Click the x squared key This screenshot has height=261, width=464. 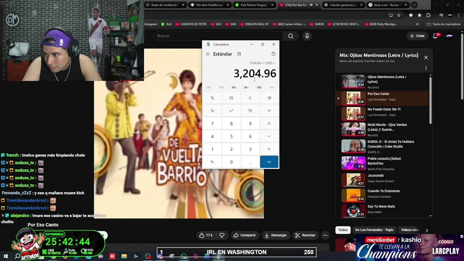231,111
